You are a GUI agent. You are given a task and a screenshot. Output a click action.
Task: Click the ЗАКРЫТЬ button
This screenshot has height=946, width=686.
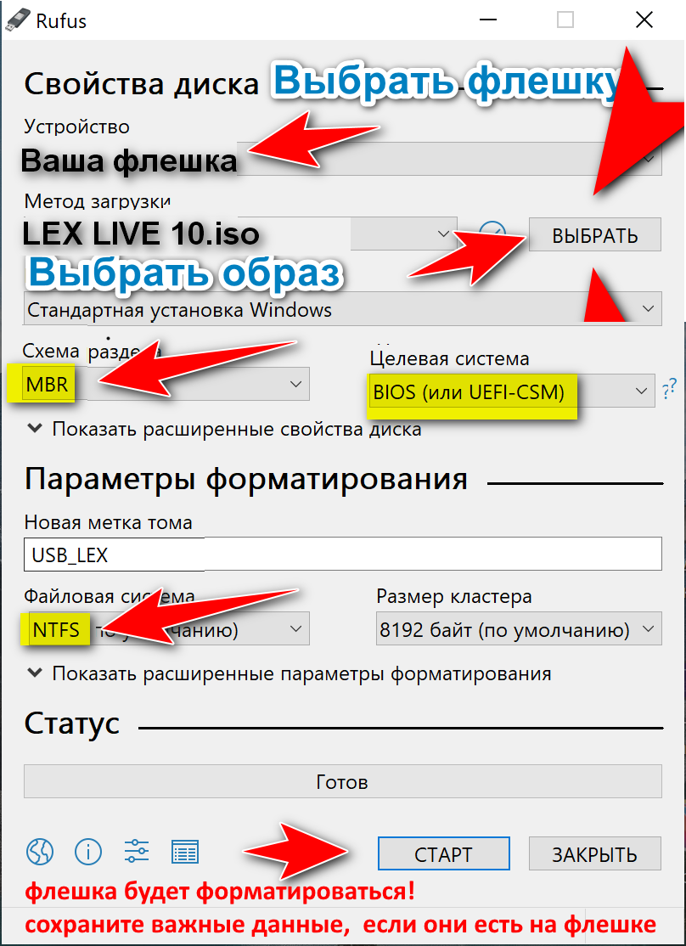[595, 853]
